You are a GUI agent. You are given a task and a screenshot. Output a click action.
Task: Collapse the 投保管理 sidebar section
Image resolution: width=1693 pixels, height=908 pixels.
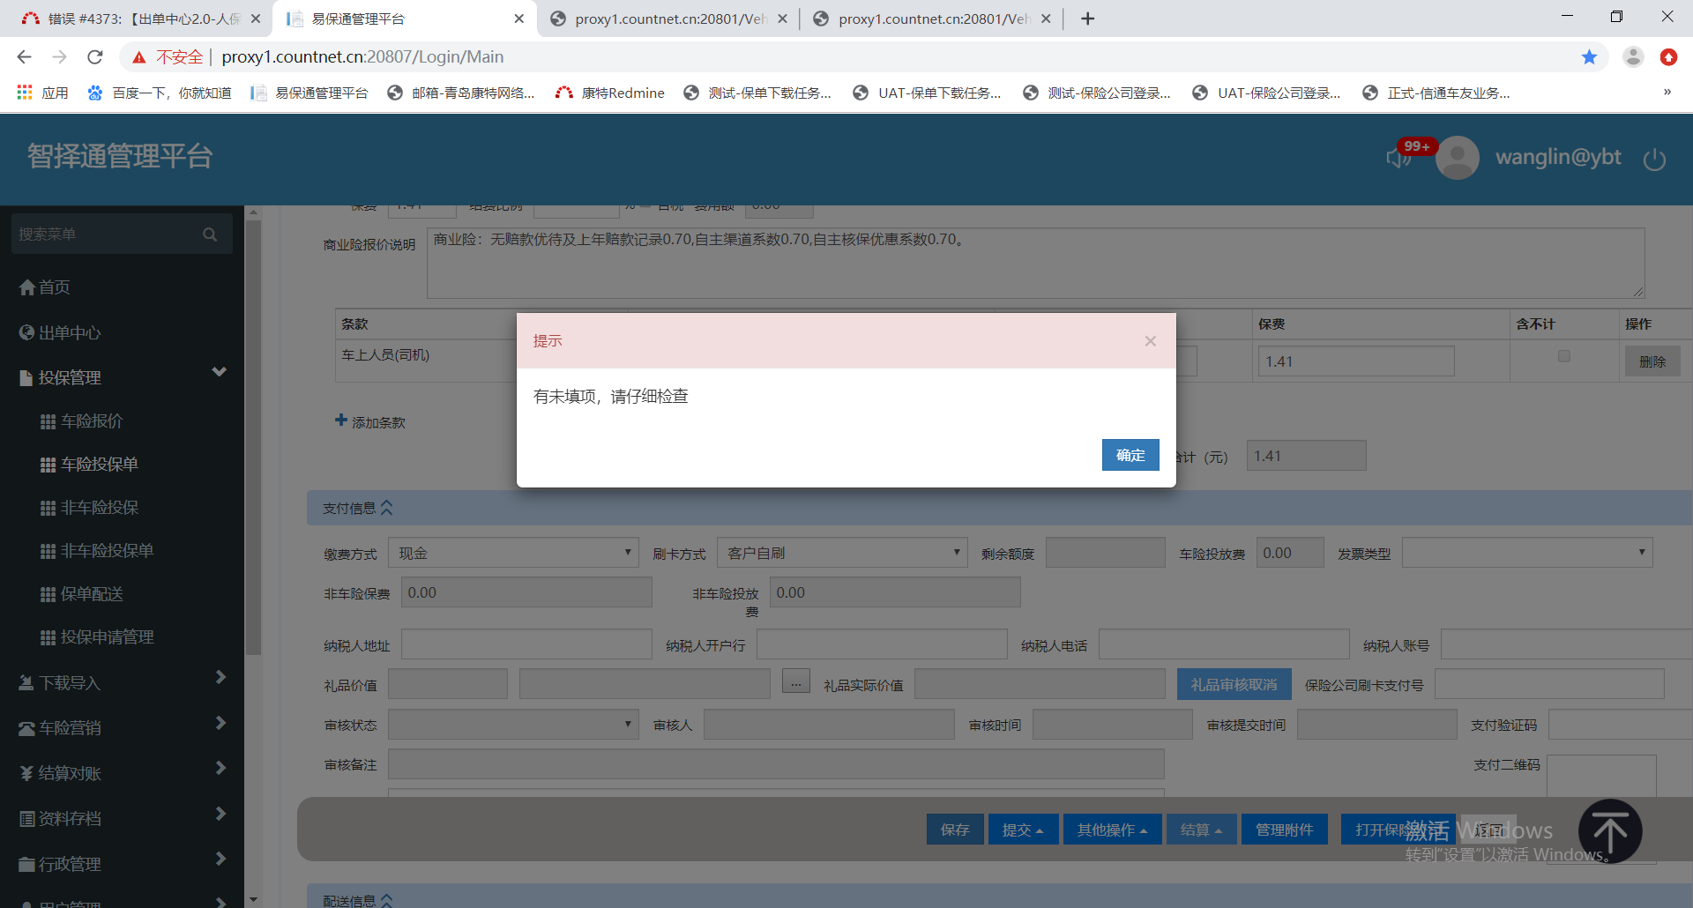point(220,372)
